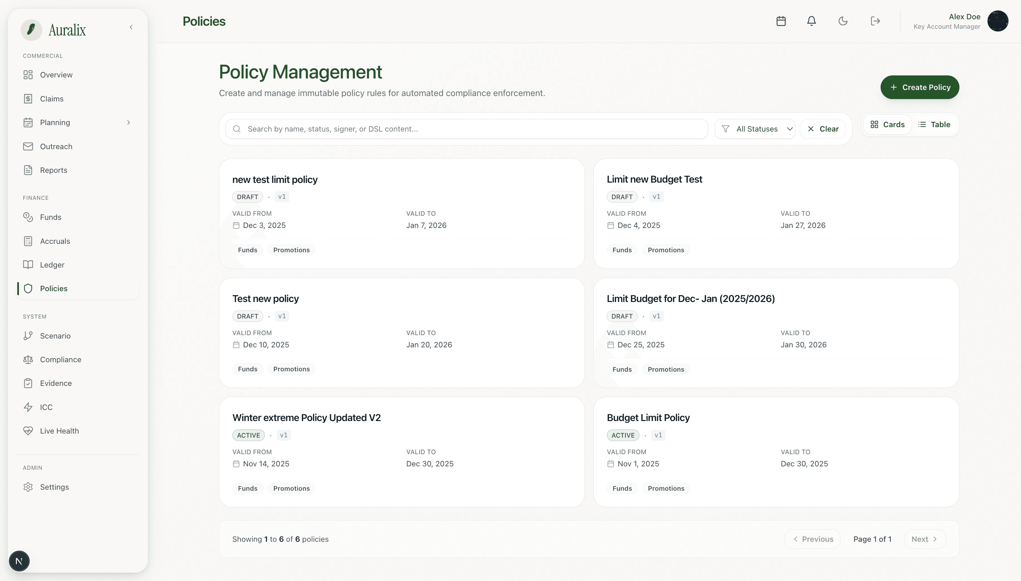Switch to Cards view
Viewport: 1021px width, 581px height.
tap(887, 124)
